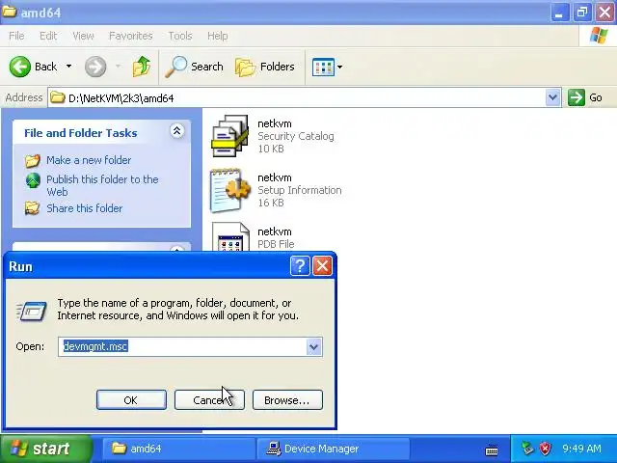The image size is (617, 463).
Task: Click OK in the Run dialog
Action: click(x=131, y=400)
